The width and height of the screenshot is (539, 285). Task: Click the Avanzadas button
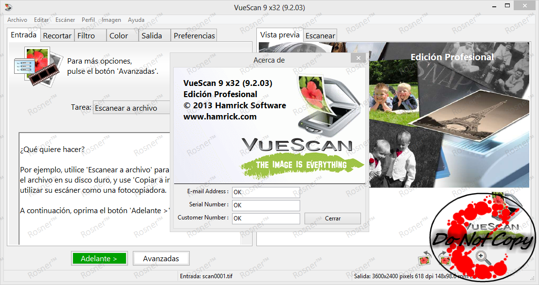click(x=161, y=259)
